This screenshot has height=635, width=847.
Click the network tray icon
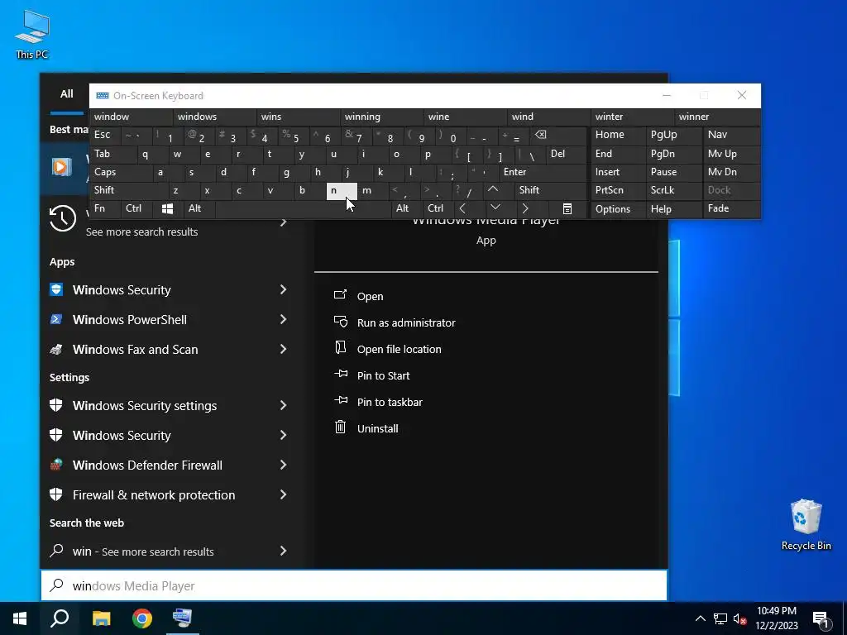click(720, 618)
